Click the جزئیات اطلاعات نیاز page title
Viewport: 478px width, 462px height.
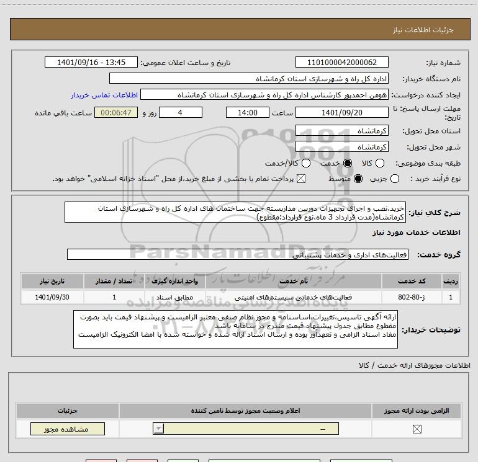coord(423,30)
